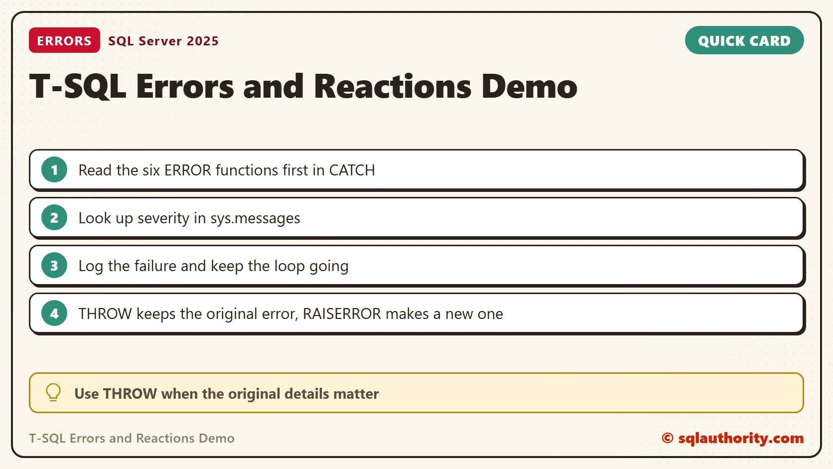Viewport: 833px width, 469px height.
Task: Click the number 4 circle icon
Action: tap(54, 313)
